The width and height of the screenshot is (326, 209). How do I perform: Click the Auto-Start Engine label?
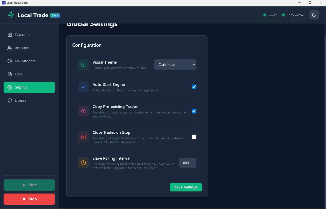(x=109, y=85)
